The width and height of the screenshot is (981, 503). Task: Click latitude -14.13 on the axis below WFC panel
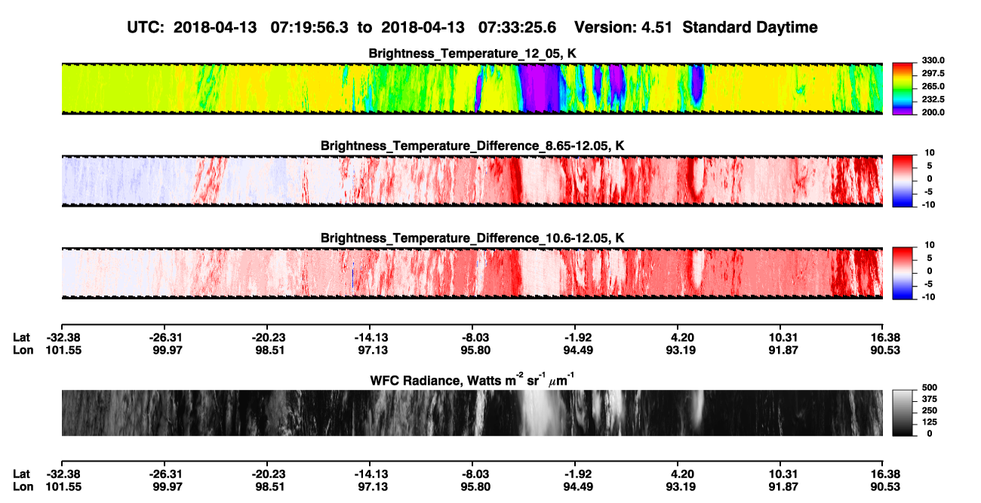(371, 474)
